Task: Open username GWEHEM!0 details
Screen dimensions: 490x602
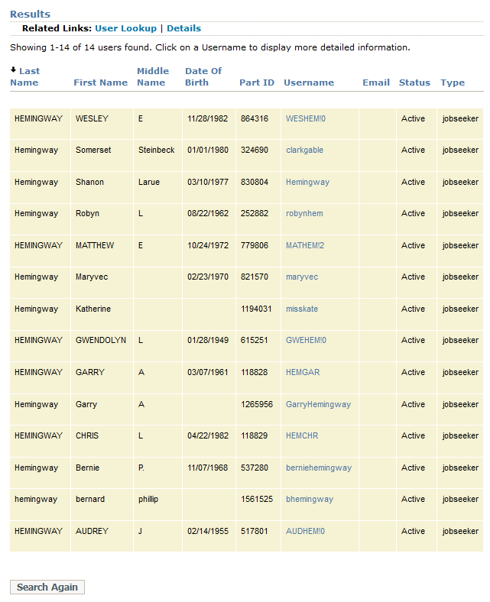Action: (306, 340)
